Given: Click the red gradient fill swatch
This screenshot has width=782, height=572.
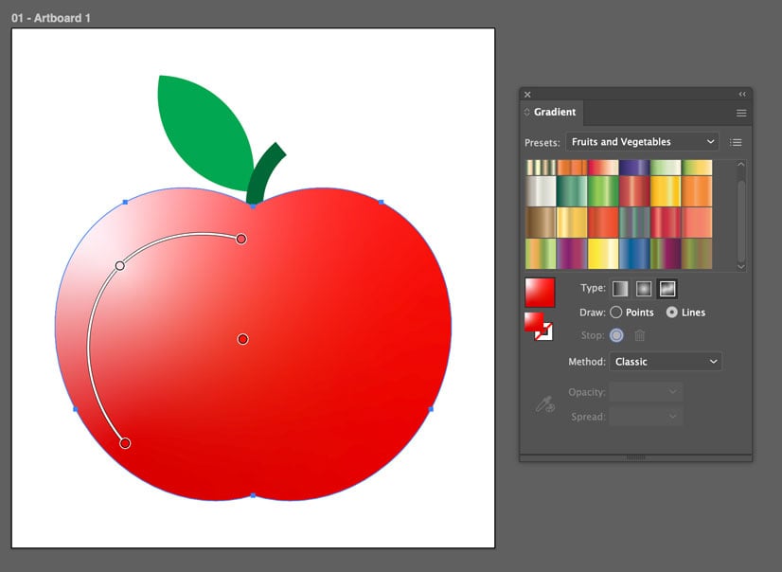Looking at the screenshot, I should coord(540,293).
